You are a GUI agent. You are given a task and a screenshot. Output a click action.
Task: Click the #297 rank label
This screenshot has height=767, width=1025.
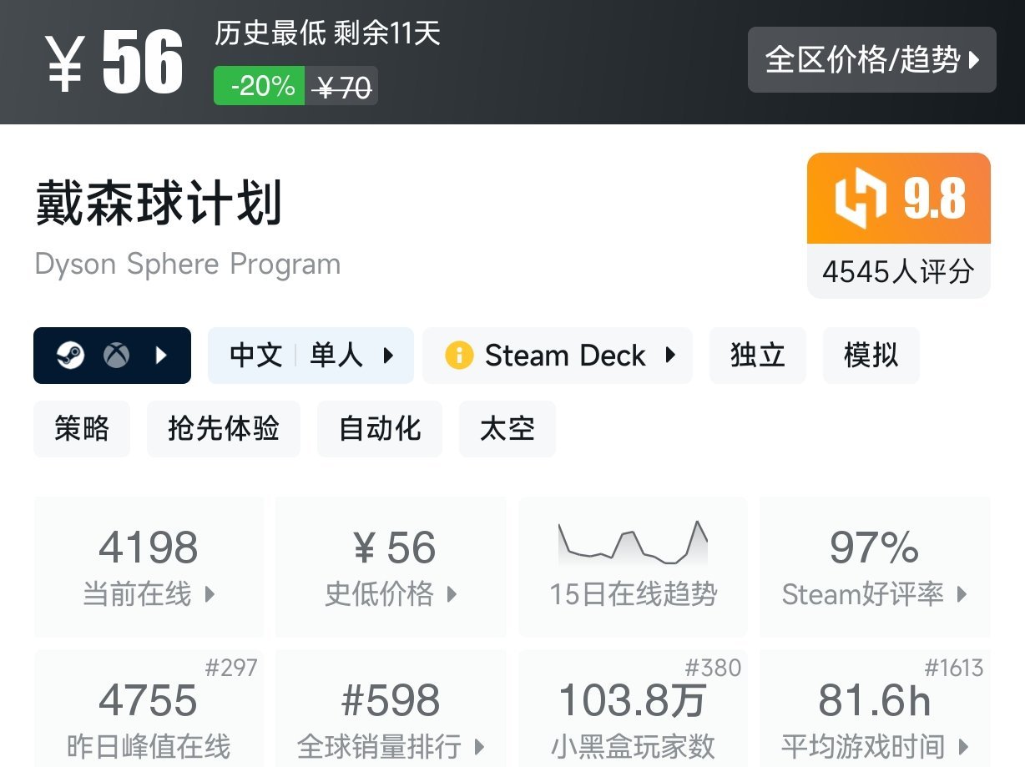[x=231, y=668]
